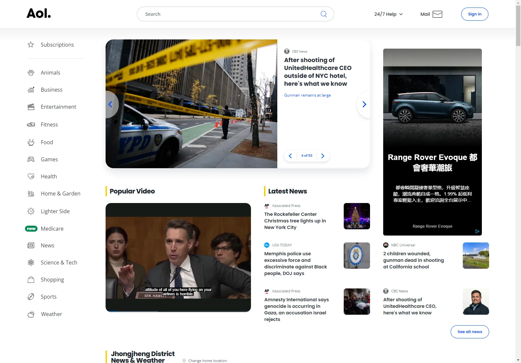Click the Games controller icon

31,159
